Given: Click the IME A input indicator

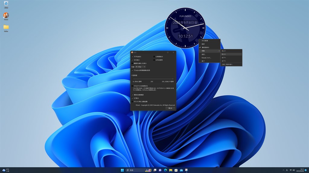Looking at the screenshot, I should [x=287, y=170].
